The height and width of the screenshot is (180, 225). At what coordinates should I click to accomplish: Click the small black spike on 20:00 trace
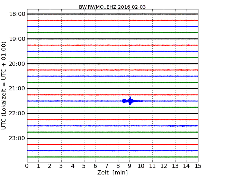99,64
